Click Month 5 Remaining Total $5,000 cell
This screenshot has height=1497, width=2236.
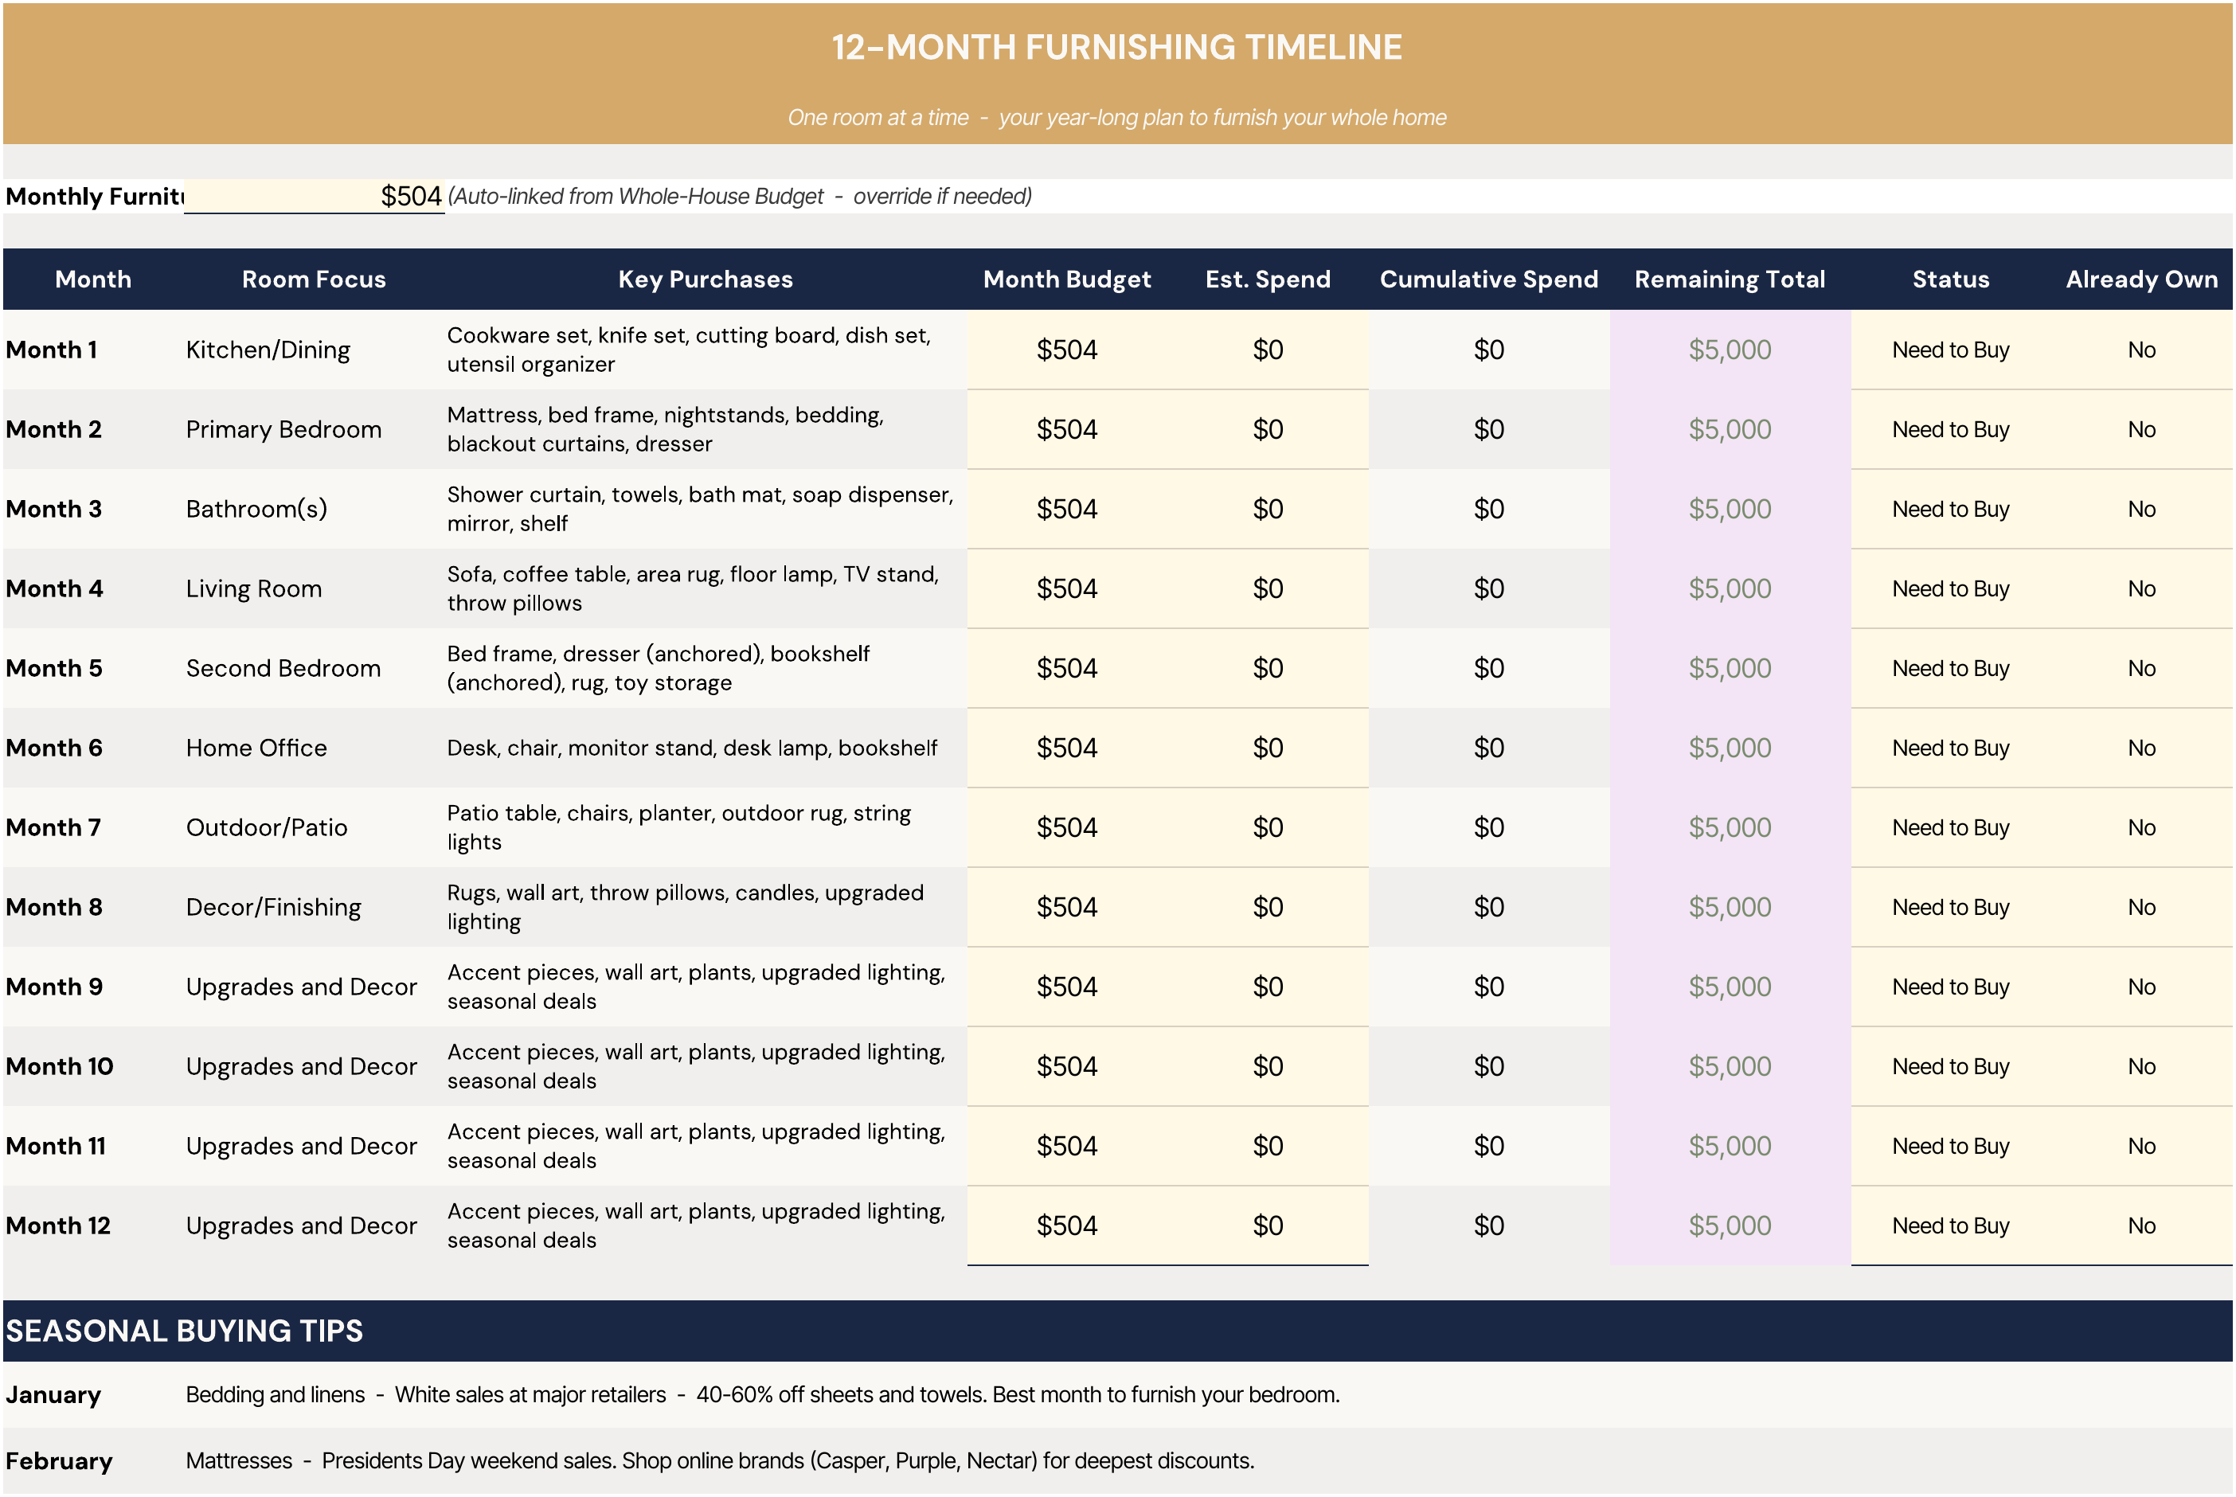1730,667
